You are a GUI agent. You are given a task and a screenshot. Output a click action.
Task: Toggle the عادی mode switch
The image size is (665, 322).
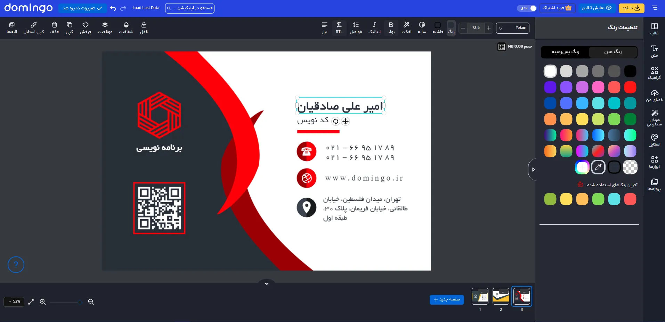(x=527, y=8)
